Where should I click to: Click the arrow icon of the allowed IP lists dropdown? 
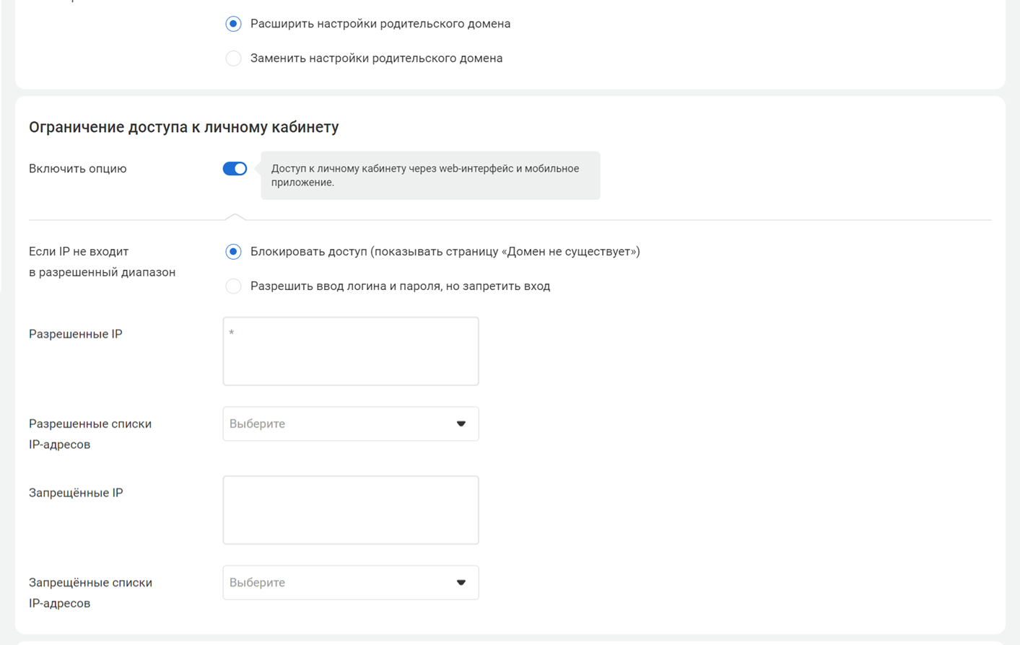(461, 424)
